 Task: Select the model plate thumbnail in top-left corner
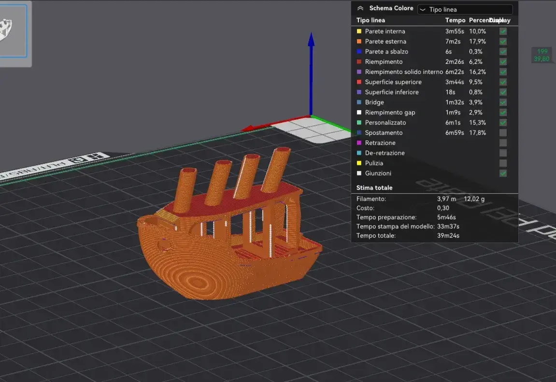pos(14,30)
